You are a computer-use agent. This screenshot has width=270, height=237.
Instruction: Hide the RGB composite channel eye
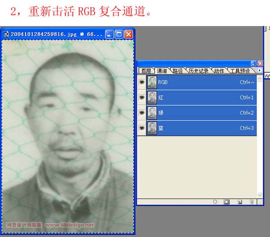142,83
